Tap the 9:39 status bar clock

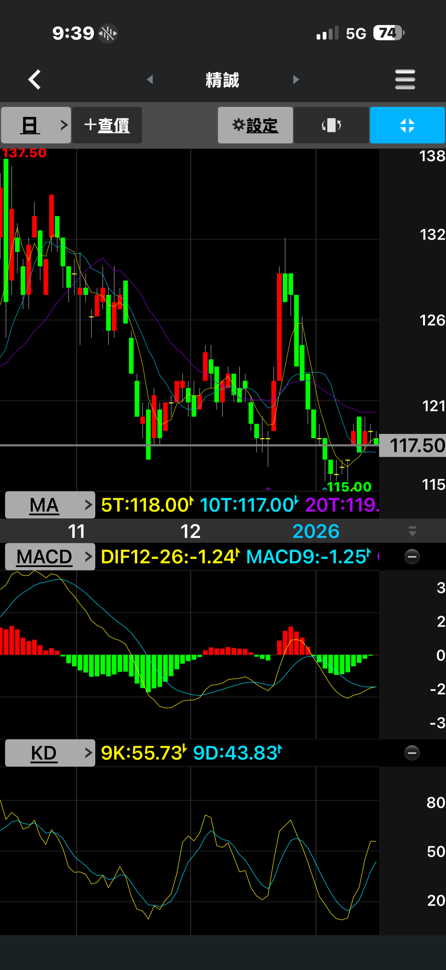point(73,33)
